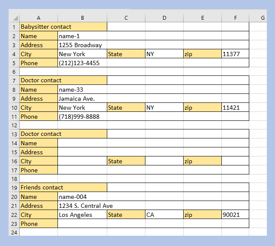Select row 6 header
The width and height of the screenshot is (275, 246).
click(x=14, y=72)
